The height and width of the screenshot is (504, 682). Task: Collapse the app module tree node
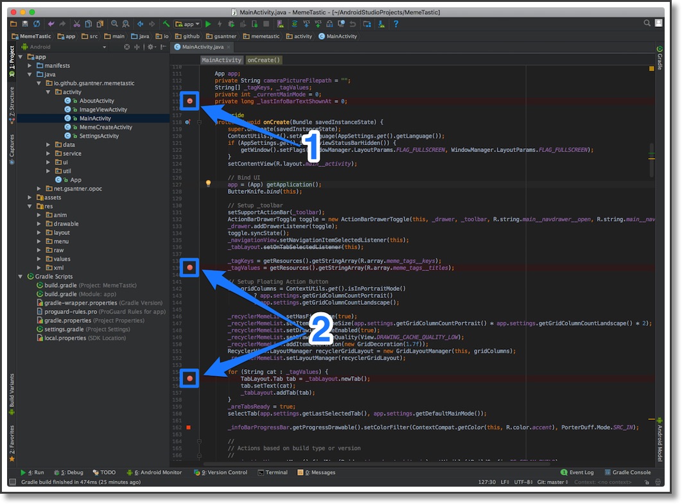tap(21, 57)
